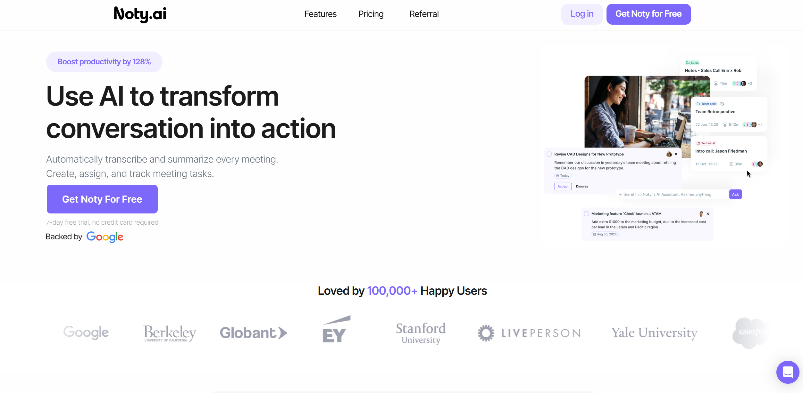Click the 45m duration on Sales Call card
The image size is (803, 393).
tap(721, 84)
